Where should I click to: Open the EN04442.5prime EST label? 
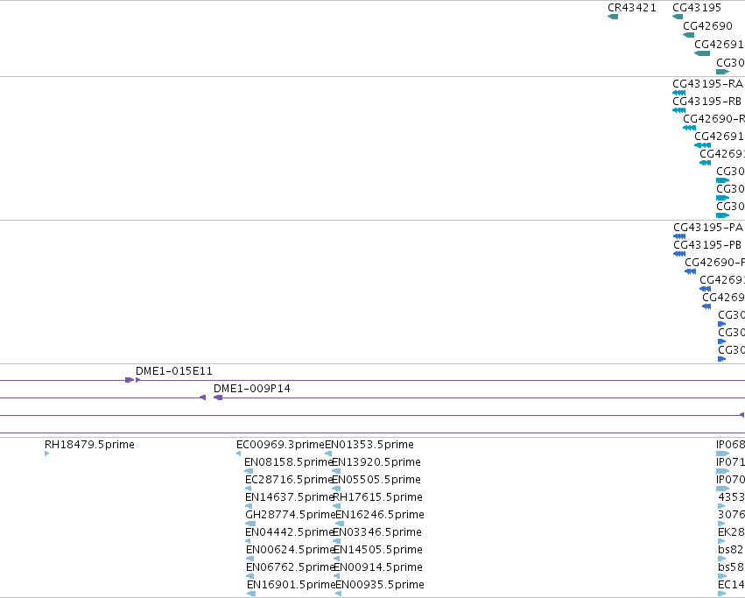[290, 533]
